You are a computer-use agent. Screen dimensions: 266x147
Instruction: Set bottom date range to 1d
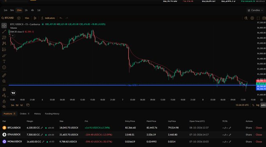(x=22, y=105)
